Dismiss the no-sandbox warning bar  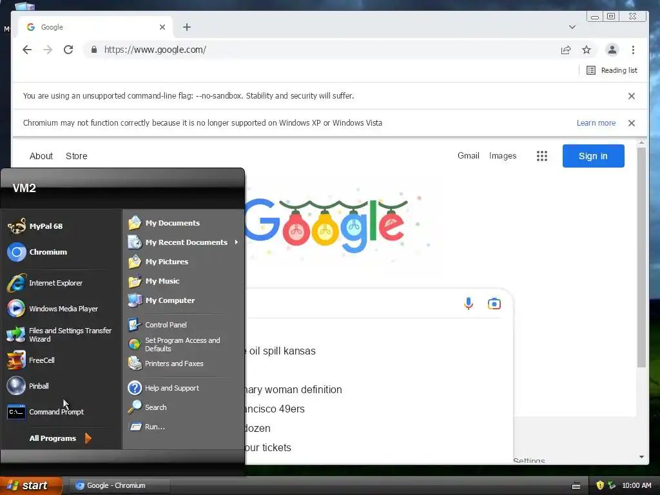[x=632, y=96]
